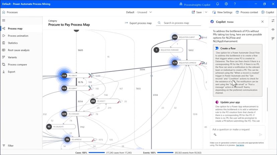Follow the See terms link

pyautogui.click(x=240, y=145)
